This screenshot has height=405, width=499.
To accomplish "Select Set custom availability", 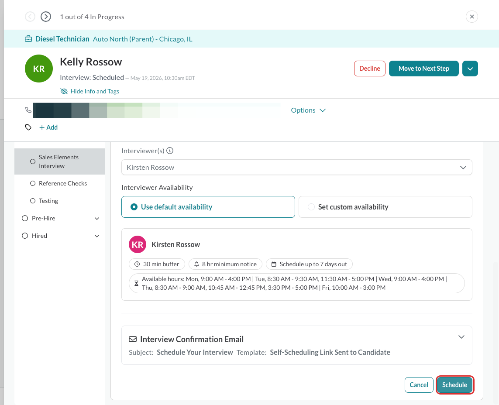I will click(x=385, y=207).
